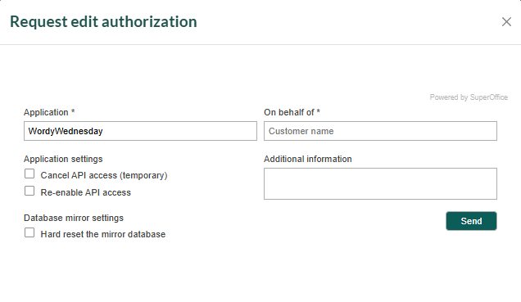521x302 pixels.
Task: Place cursor in the WordyWednesday text box
Action: (x=140, y=131)
